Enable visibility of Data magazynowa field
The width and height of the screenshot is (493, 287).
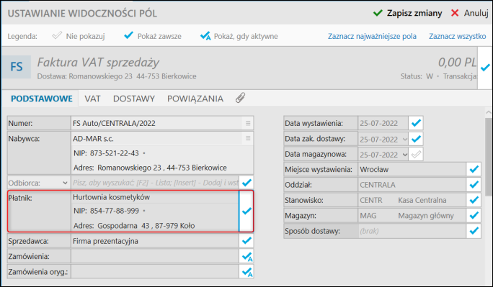pos(416,155)
